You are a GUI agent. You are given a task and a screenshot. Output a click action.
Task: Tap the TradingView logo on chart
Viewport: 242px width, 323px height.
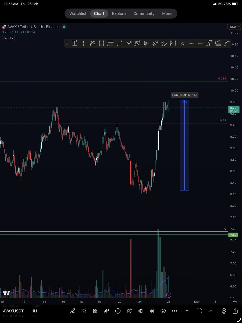coord(6,293)
